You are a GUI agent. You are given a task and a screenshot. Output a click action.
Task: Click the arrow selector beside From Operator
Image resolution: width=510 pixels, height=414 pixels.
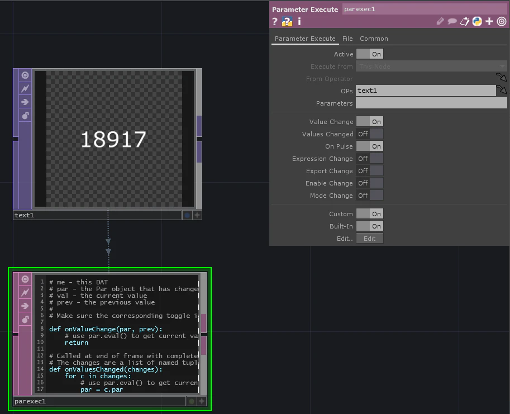(x=502, y=78)
